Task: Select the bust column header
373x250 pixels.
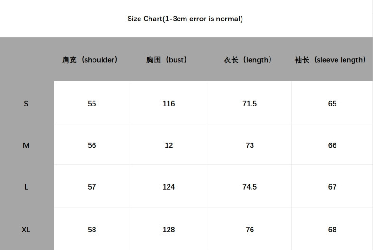Action: click(166, 59)
